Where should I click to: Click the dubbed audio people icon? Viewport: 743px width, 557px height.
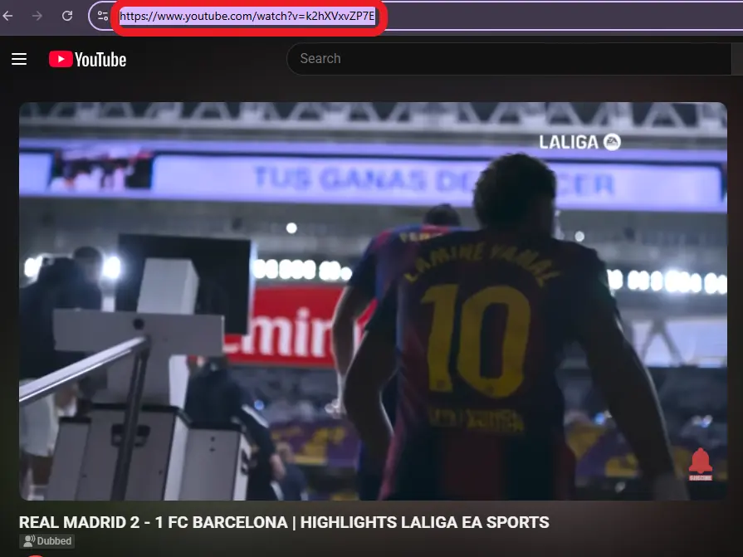point(29,541)
